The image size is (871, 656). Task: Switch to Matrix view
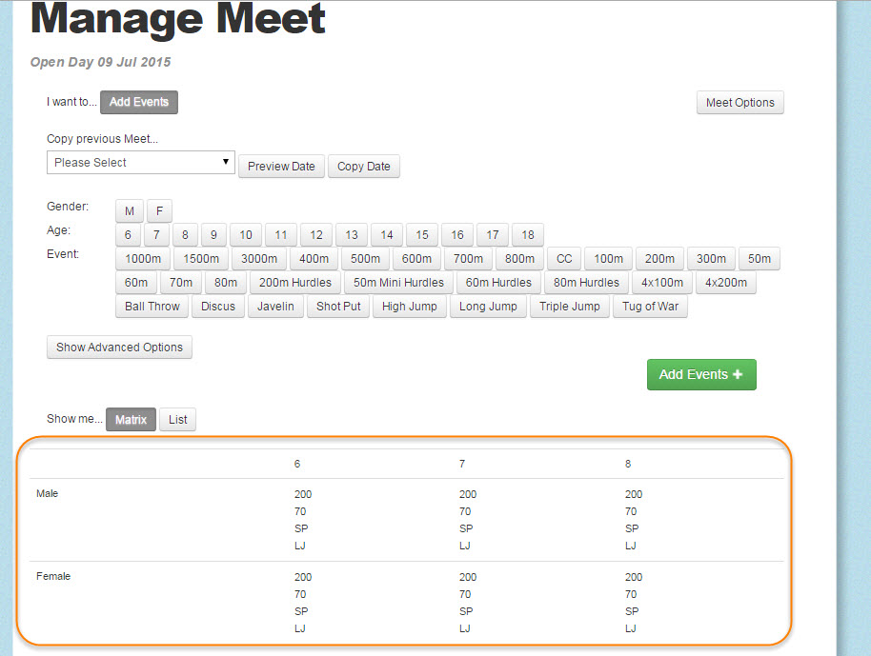[132, 420]
